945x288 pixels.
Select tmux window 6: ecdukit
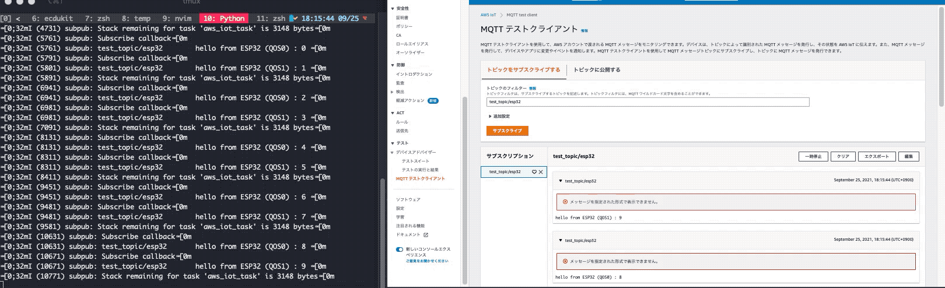coord(52,19)
